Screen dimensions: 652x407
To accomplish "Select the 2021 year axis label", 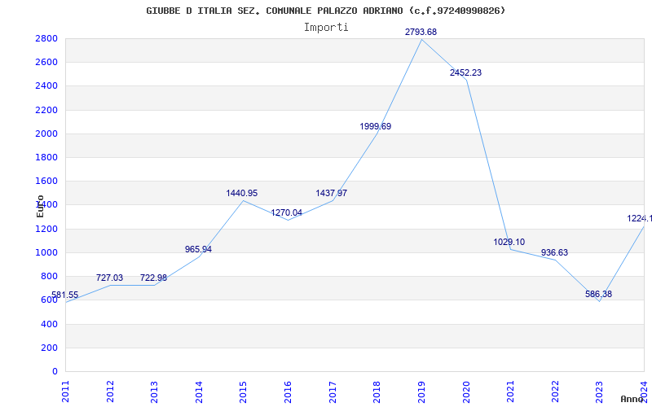I will [510, 392].
